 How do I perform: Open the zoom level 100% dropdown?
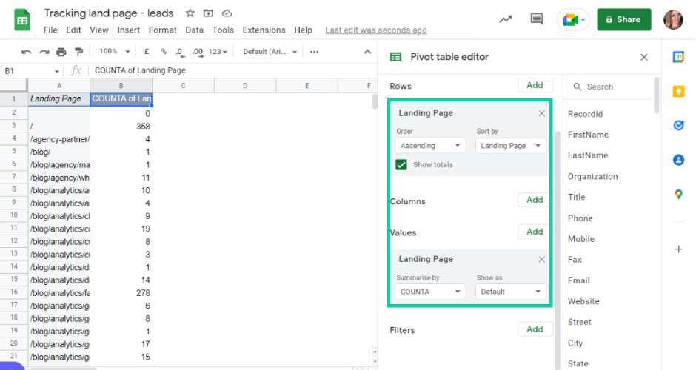click(x=115, y=52)
